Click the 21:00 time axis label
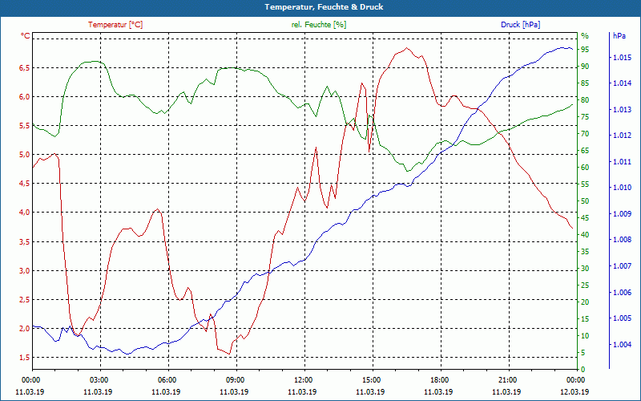Screen dimensions: 641x401 click(507, 379)
